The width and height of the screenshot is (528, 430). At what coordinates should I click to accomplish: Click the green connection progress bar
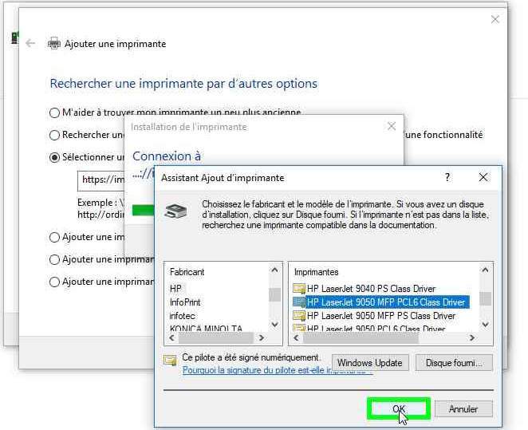coord(144,211)
